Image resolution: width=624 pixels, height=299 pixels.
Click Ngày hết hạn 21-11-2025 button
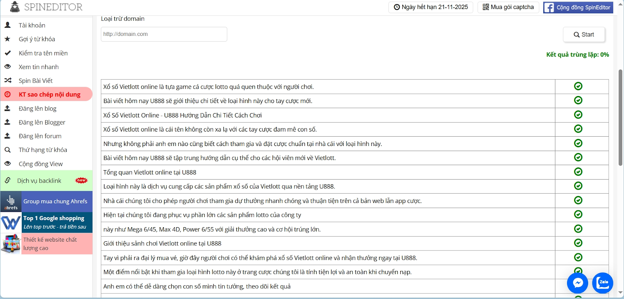tap(431, 7)
